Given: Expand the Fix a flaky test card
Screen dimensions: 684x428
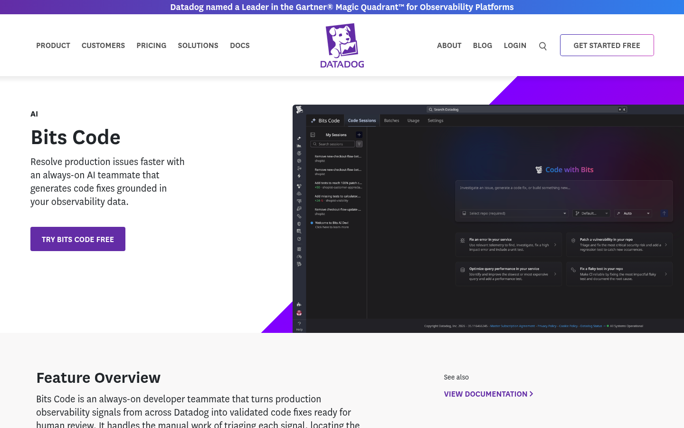Looking at the screenshot, I should [x=619, y=274].
